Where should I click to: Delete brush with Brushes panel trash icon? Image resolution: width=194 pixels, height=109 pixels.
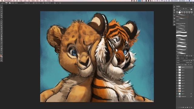191,56
